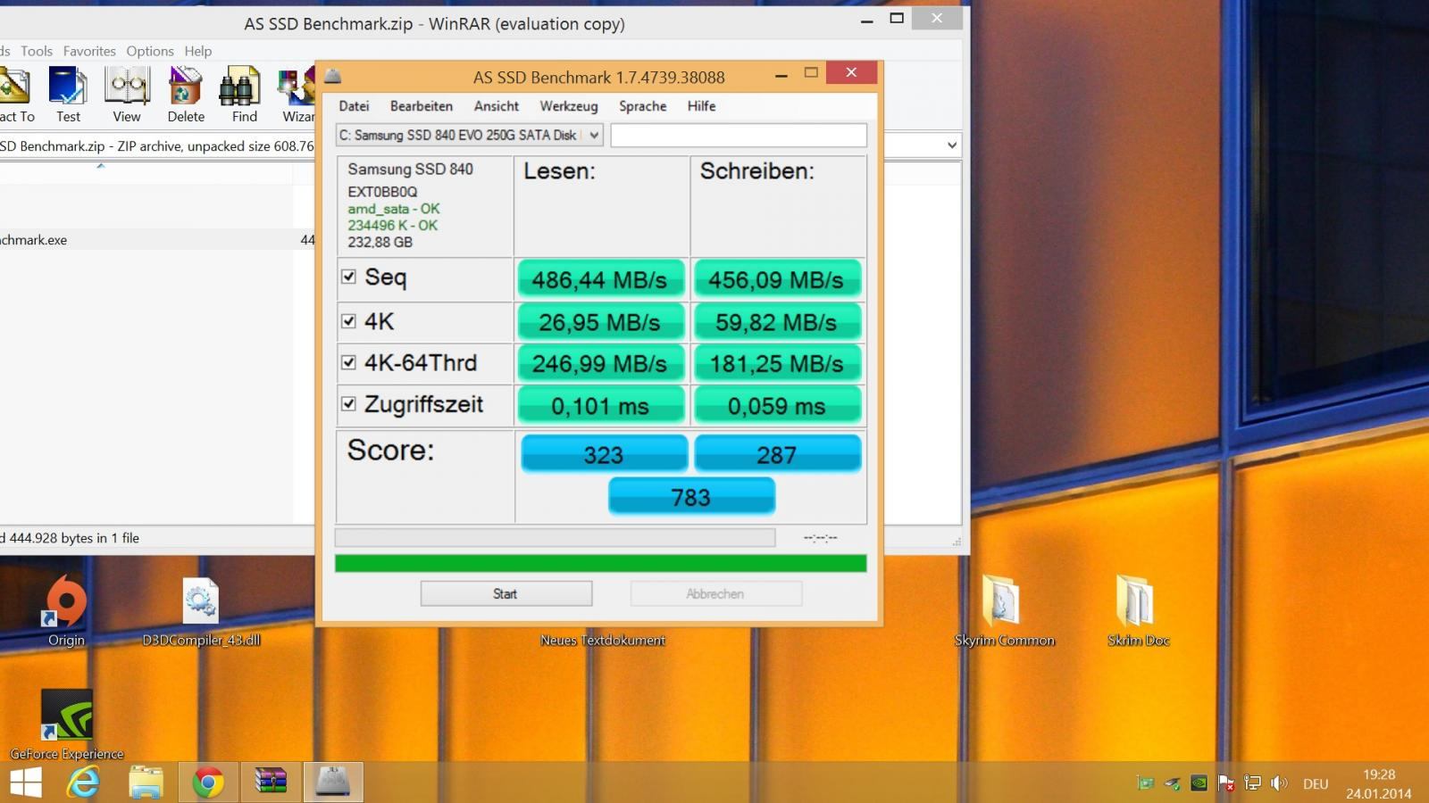Open the Ansicht menu
This screenshot has height=803, width=1429.
click(497, 105)
